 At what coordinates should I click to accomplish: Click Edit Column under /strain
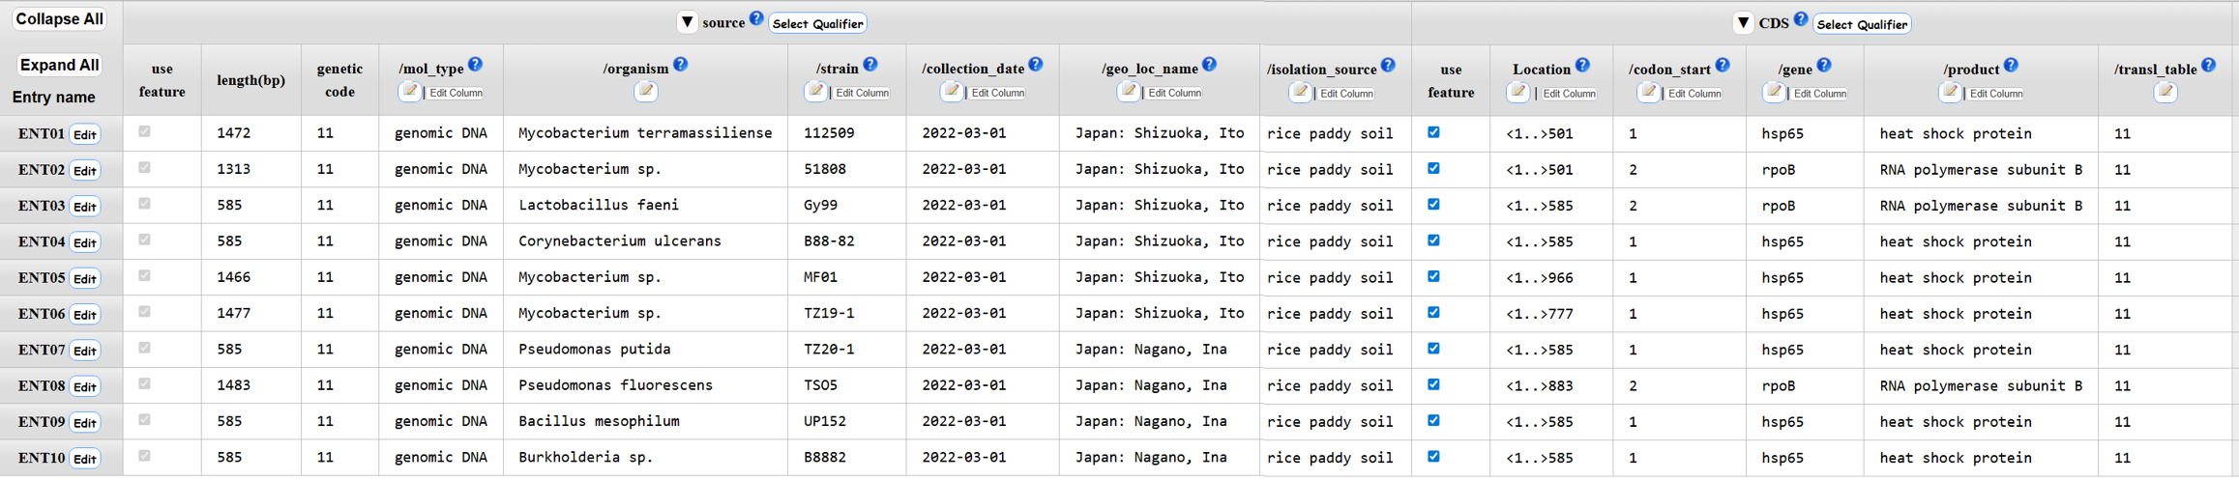pyautogui.click(x=862, y=93)
